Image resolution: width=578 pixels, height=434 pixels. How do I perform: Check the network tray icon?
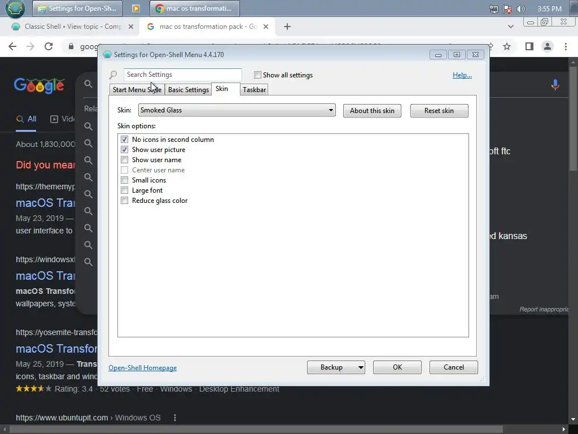coord(493,9)
